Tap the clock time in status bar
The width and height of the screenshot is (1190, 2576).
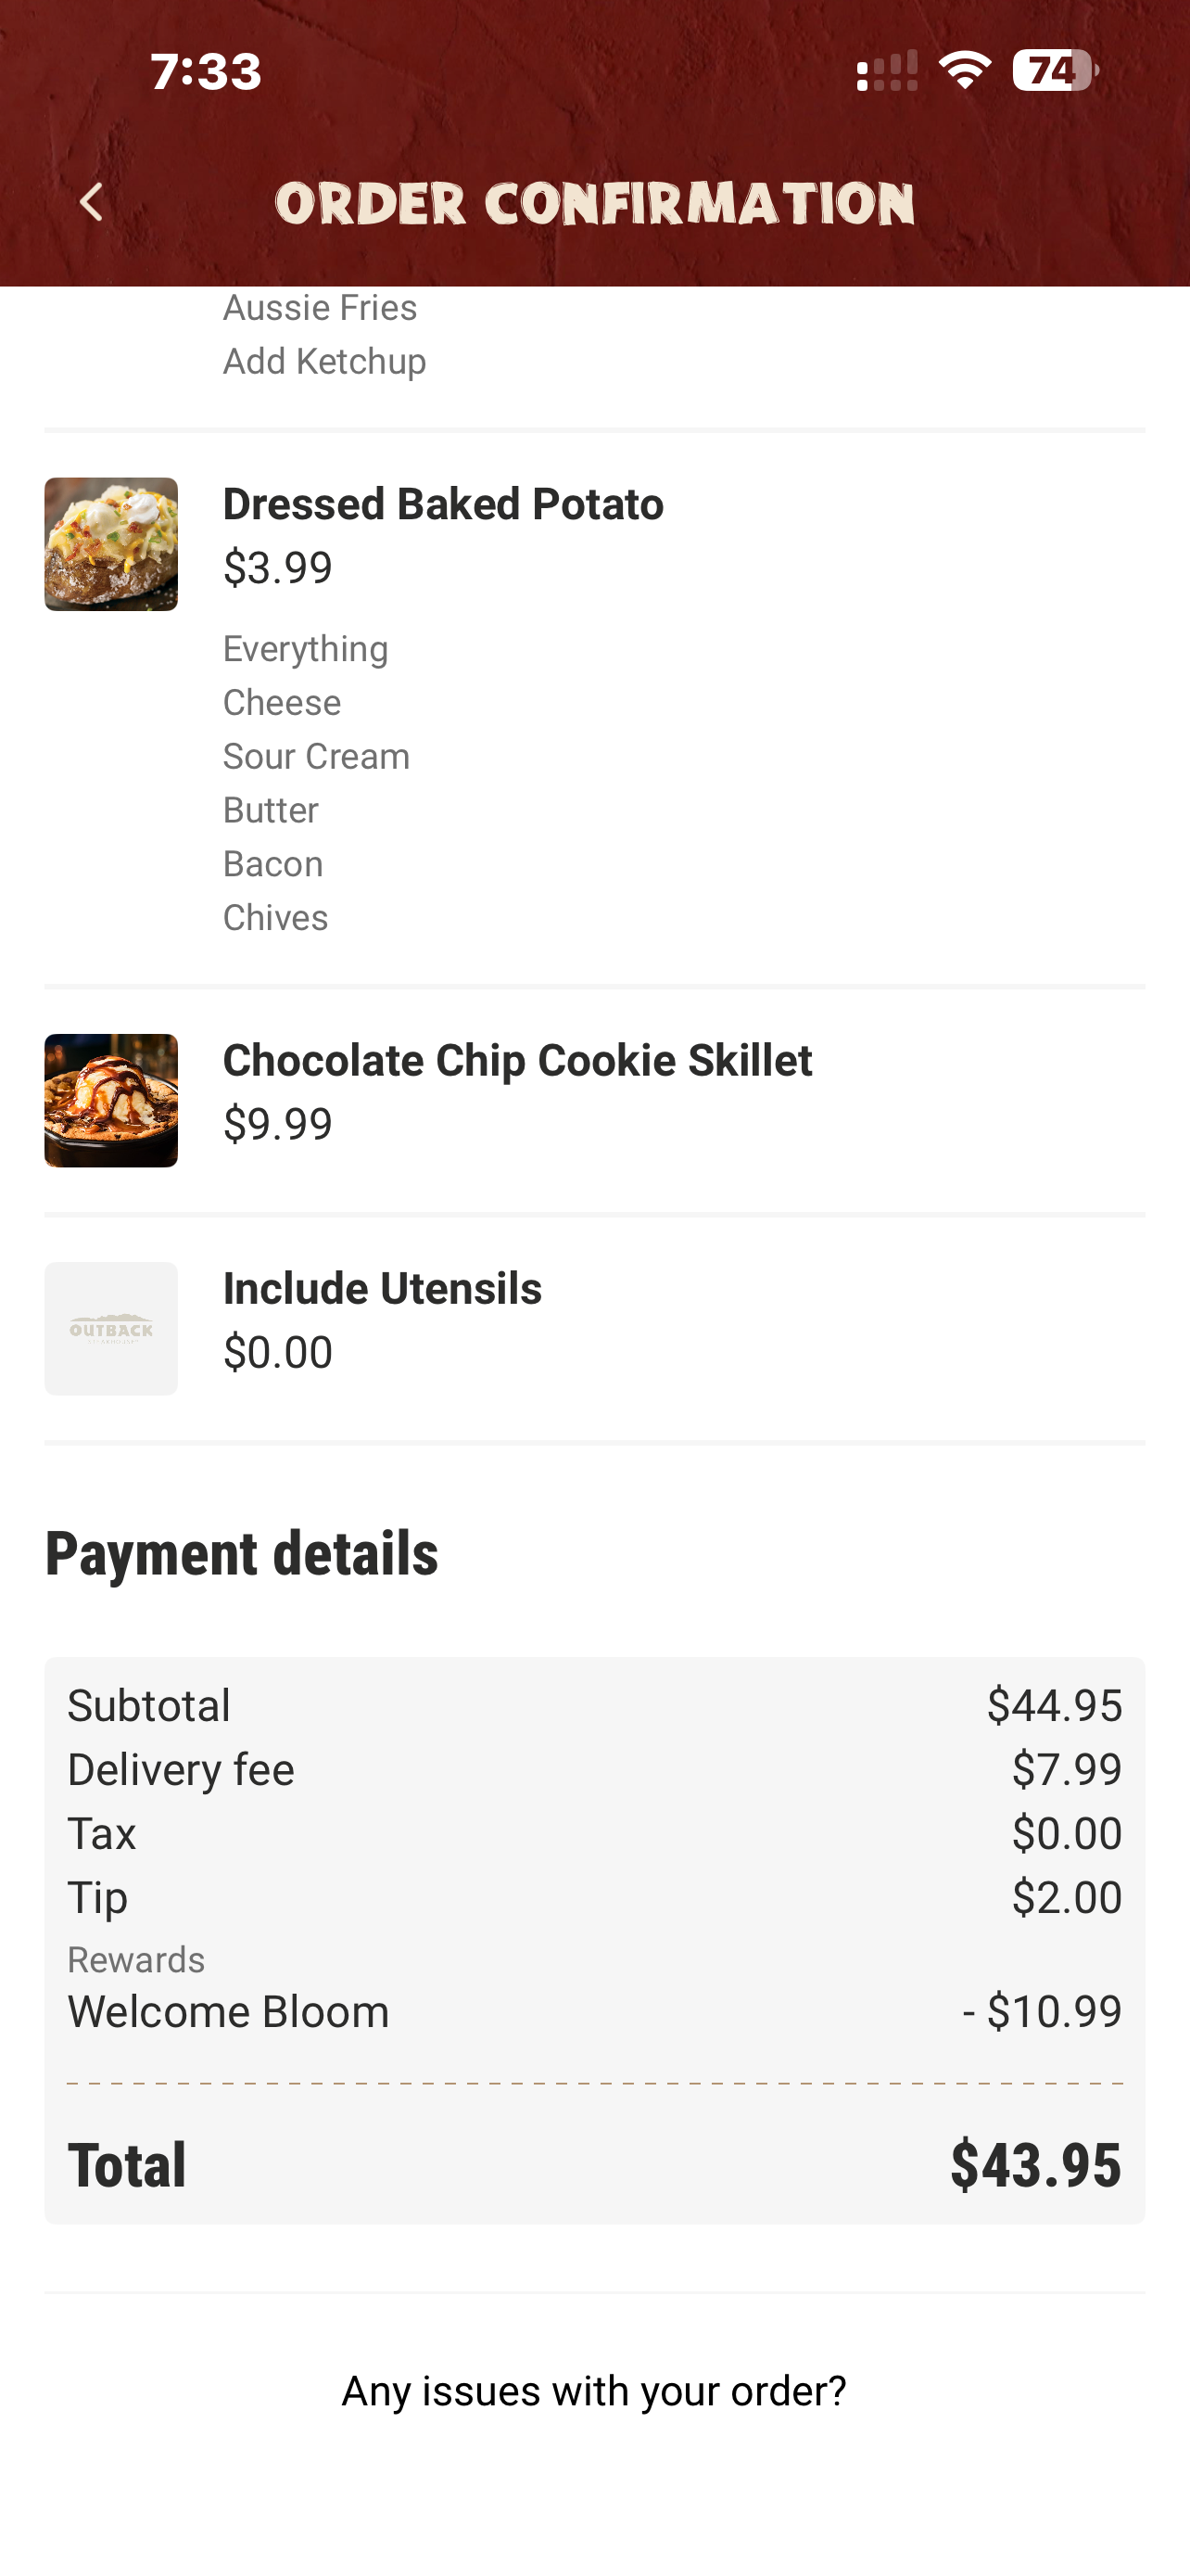point(206,72)
